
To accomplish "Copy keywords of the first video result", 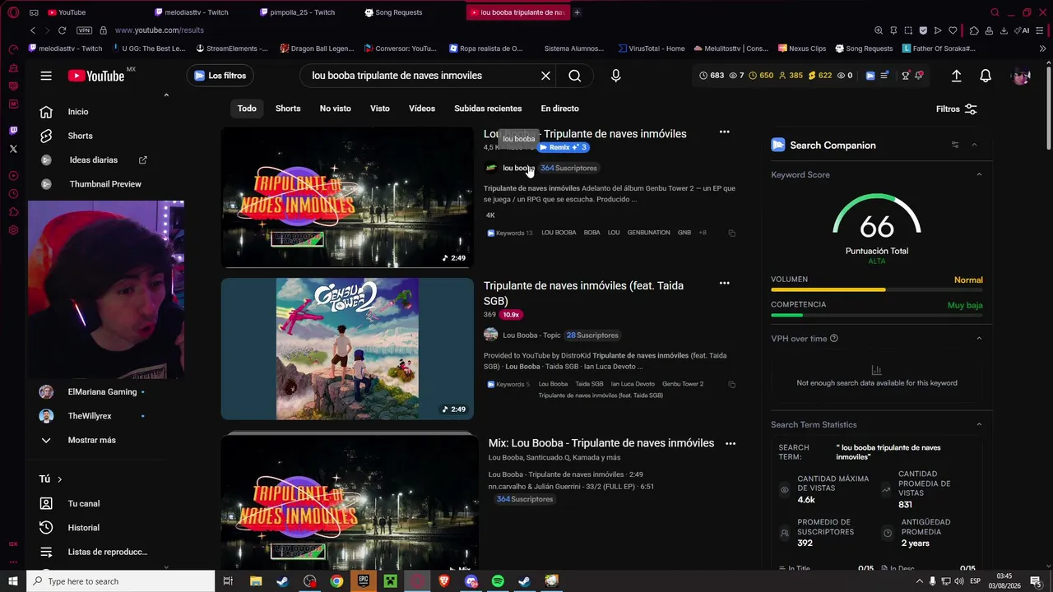I will 731,233.
